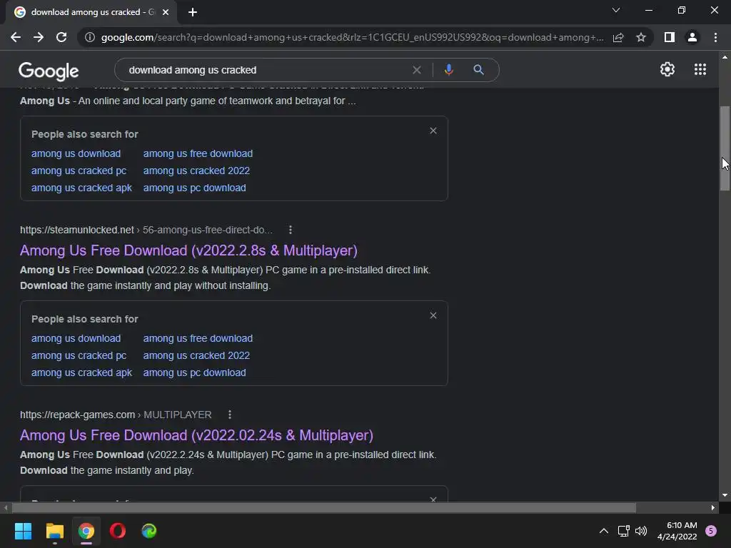The image size is (731, 548).
Task: Submit search with magnifying glass icon
Action: click(x=478, y=70)
